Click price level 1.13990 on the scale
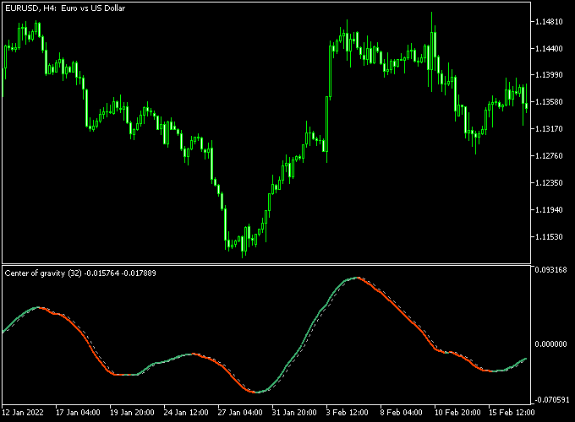Screen dimensions: 575x422 pos(549,74)
